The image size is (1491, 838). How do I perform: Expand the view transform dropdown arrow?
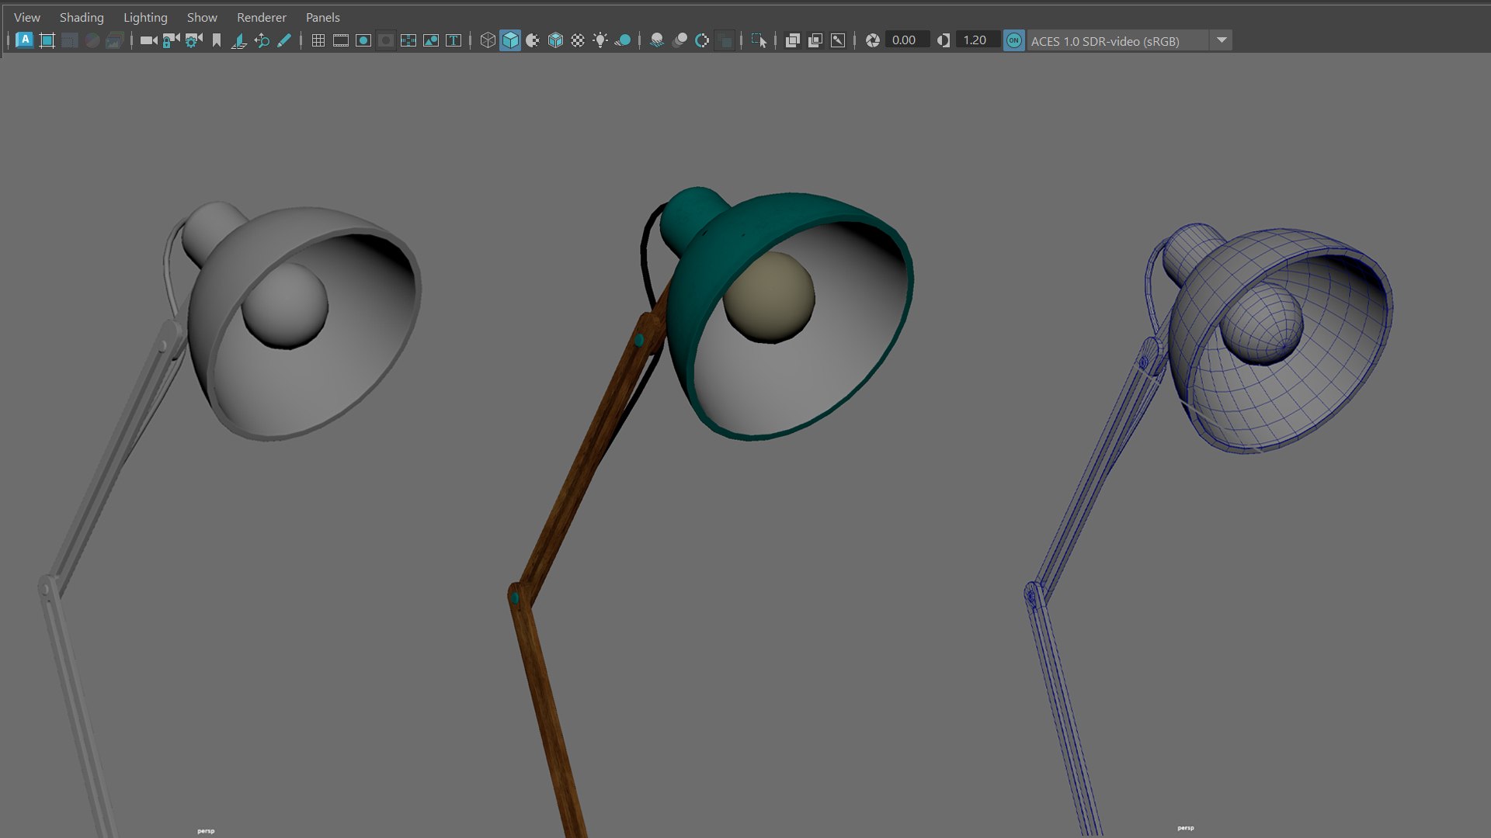tap(1222, 40)
